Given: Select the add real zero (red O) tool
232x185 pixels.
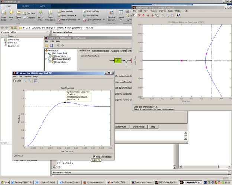Looking at the screenshot, I should click(x=144, y=15).
